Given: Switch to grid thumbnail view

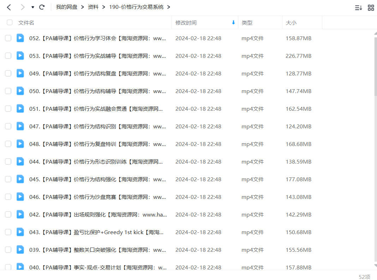Looking at the screenshot, I should pyautogui.click(x=371, y=8).
